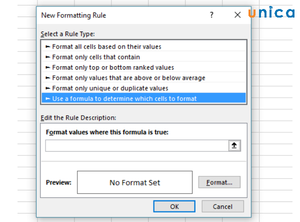Click the collapse dialog range selector icon
300x222 pixels.
[x=233, y=146]
